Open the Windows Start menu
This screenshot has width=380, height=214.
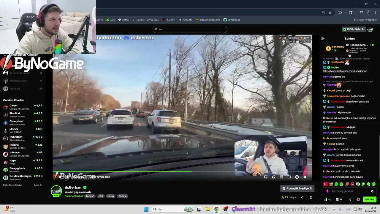pos(146,209)
